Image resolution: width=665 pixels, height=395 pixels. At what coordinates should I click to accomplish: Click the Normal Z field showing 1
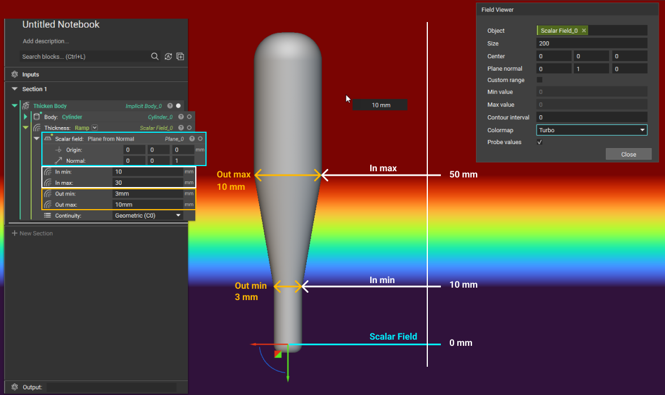183,160
